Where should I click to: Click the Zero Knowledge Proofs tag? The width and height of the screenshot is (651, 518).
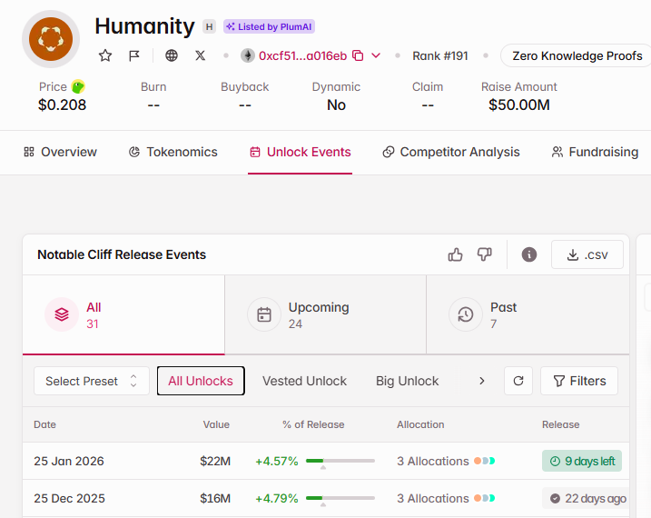coord(577,55)
